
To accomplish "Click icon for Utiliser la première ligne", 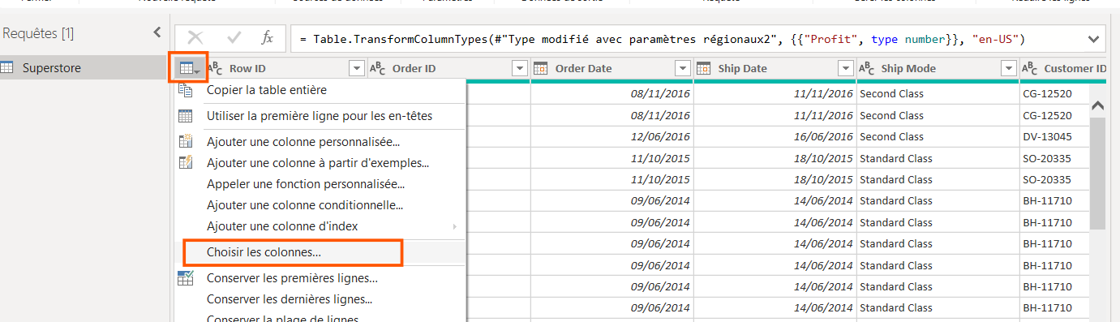I will [x=186, y=116].
